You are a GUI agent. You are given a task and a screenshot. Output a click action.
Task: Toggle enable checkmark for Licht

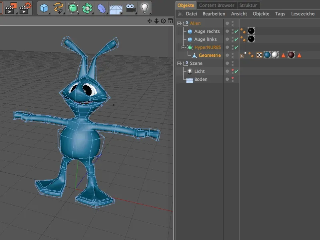[236, 71]
